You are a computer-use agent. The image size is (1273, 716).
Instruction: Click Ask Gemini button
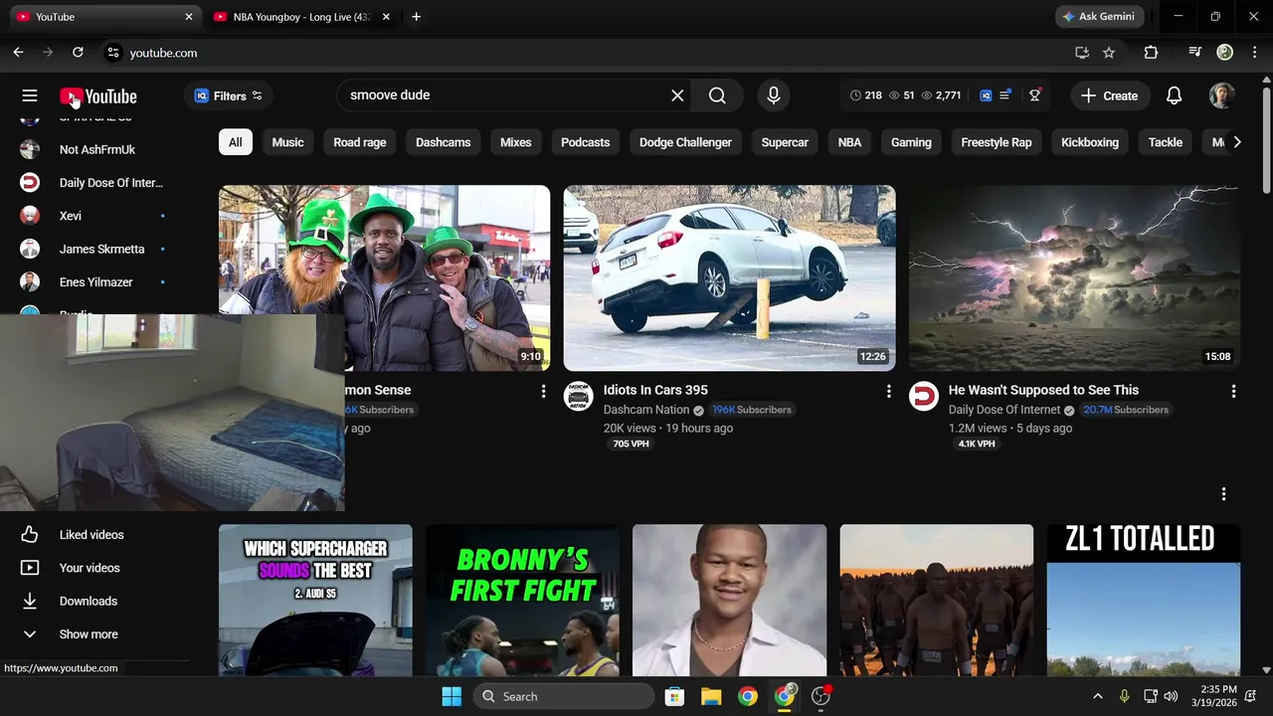point(1099,17)
